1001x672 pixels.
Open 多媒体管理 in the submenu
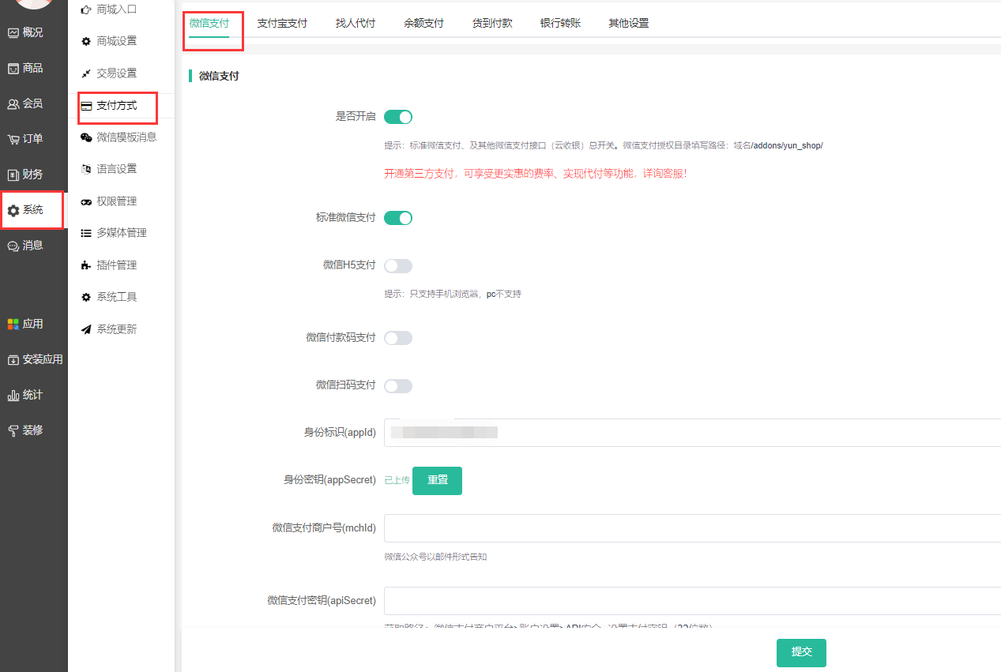click(122, 233)
